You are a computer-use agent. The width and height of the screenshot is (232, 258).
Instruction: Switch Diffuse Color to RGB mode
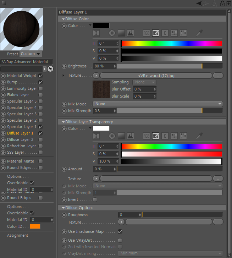coord(147,33)
